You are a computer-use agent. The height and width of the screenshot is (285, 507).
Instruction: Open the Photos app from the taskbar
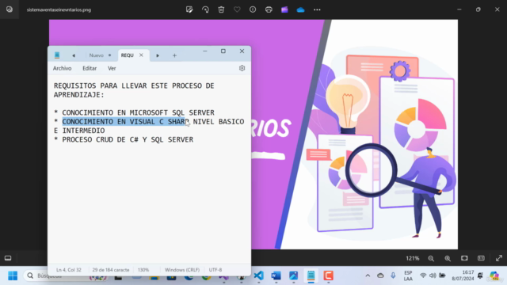(293, 275)
